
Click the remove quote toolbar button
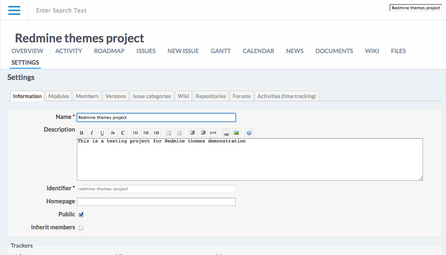click(203, 133)
